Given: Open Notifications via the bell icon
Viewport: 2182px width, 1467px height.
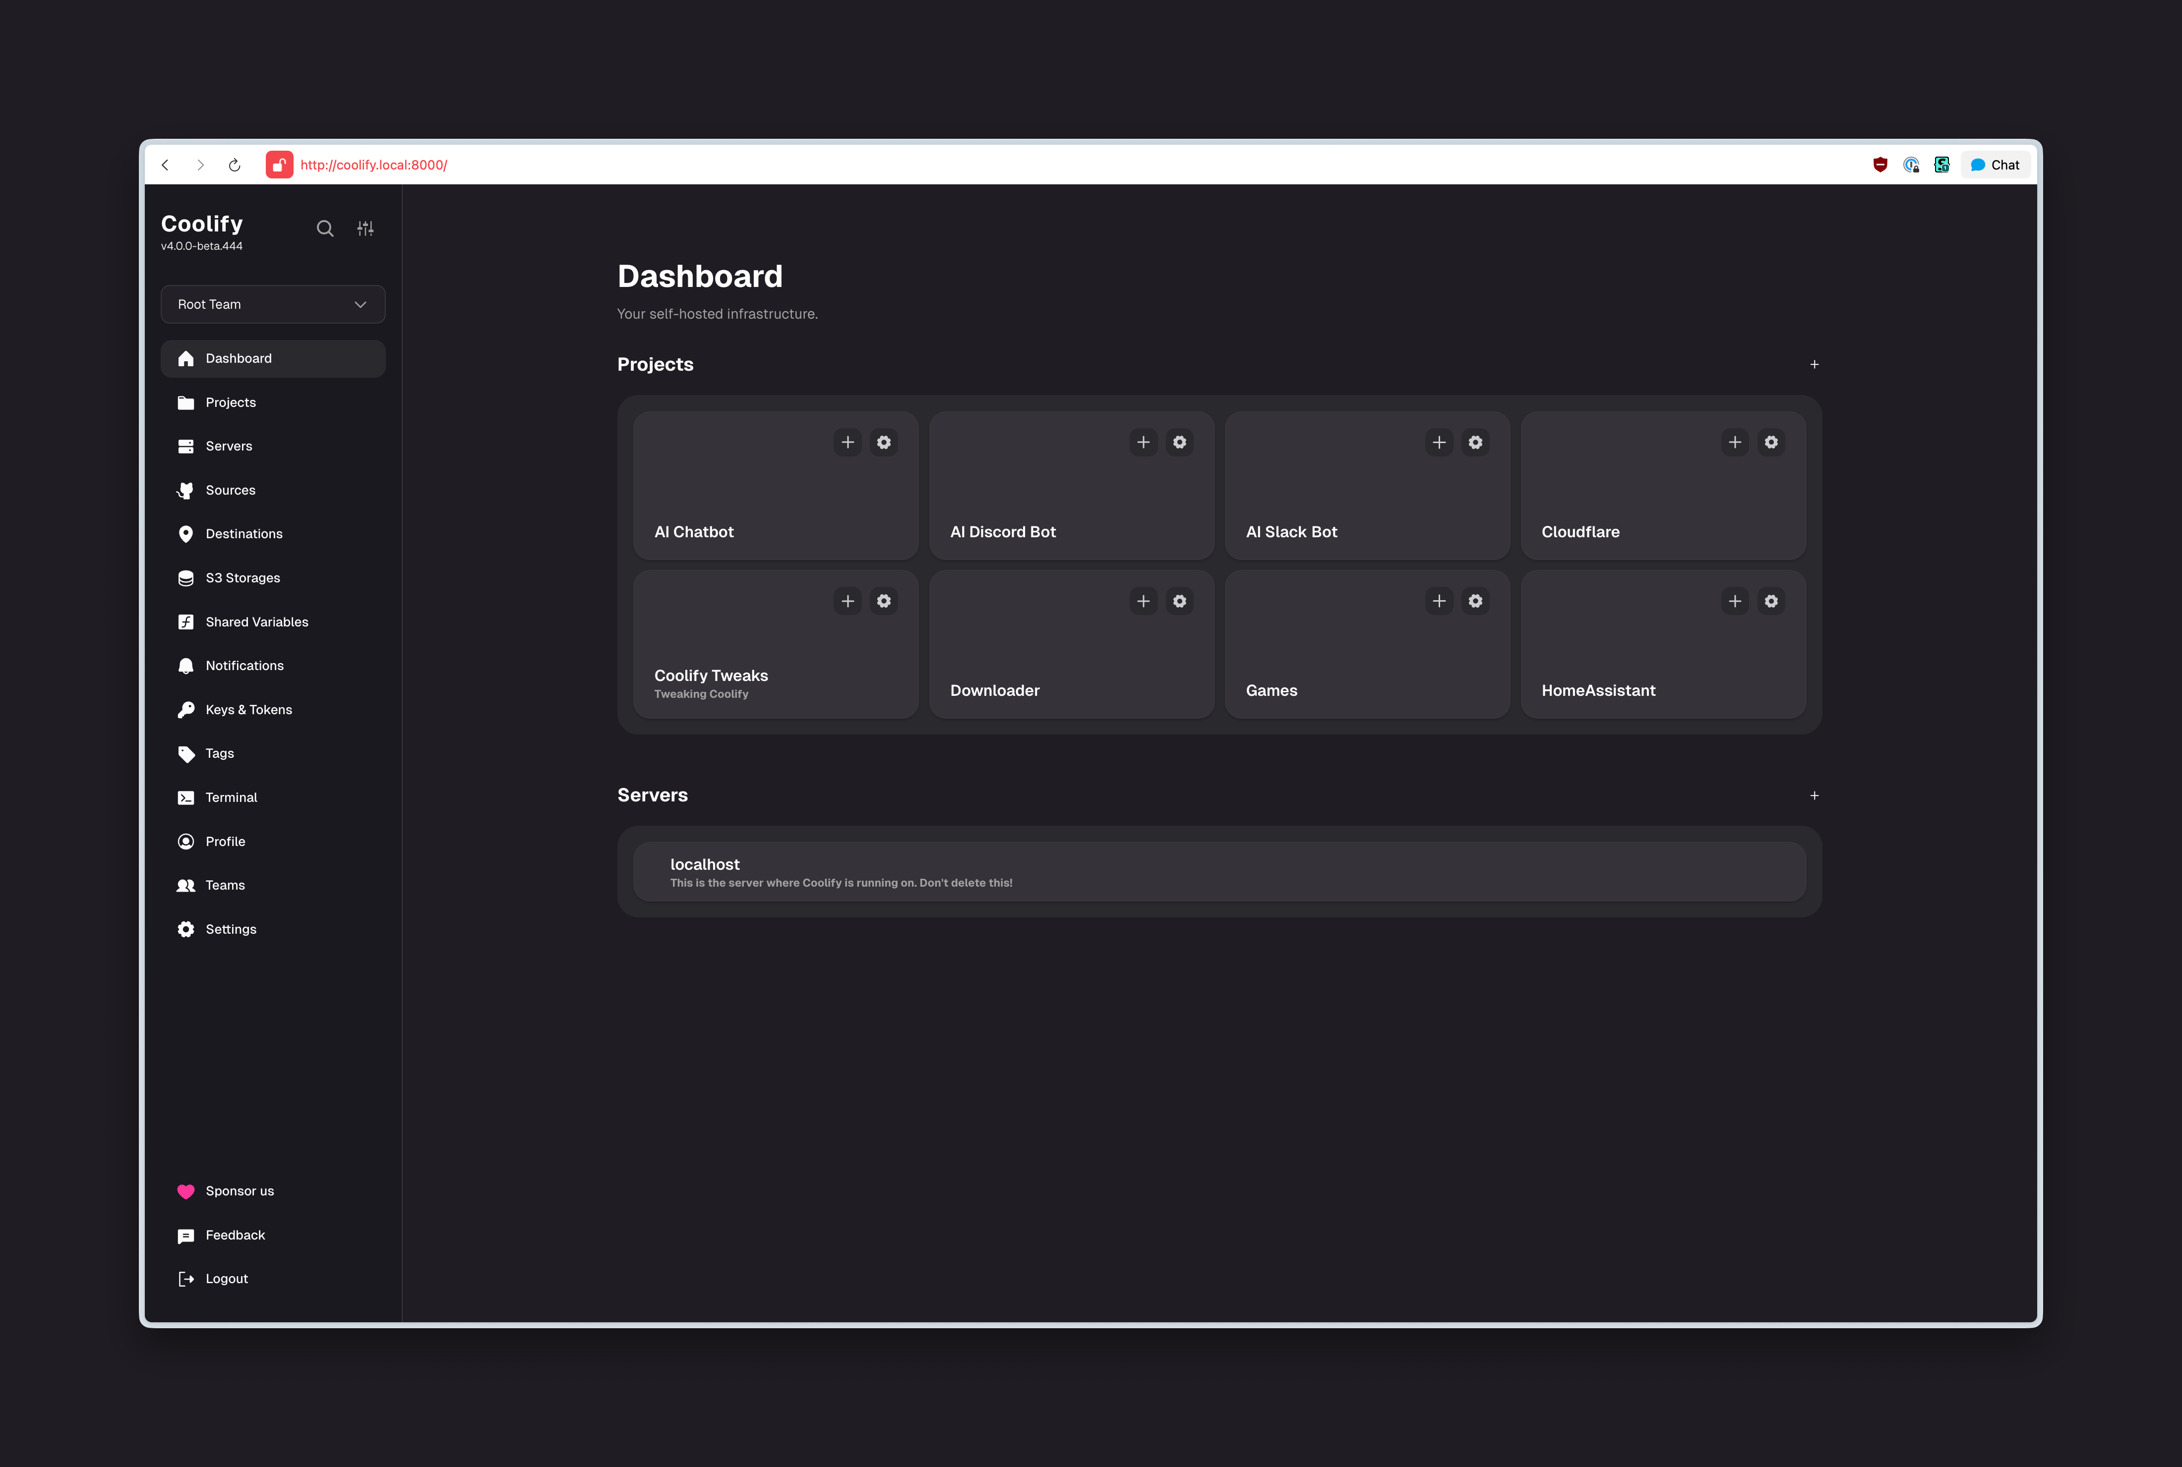Looking at the screenshot, I should [x=186, y=665].
